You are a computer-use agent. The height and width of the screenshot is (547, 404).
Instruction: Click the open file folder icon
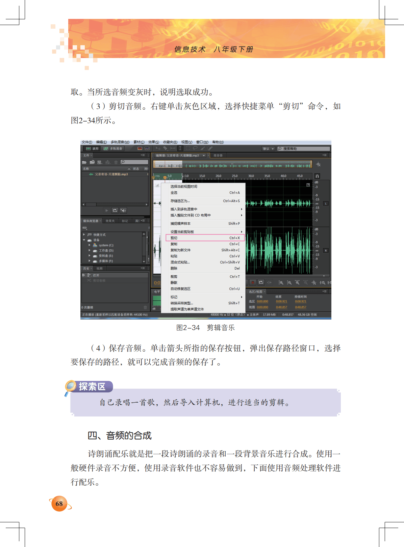tap(84, 162)
